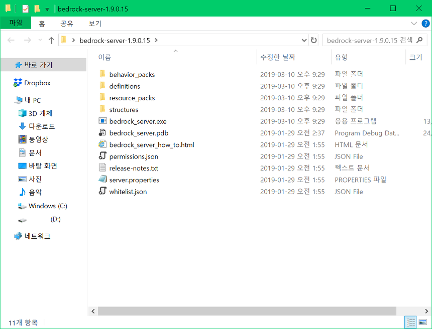This screenshot has width=432, height=329.
Task: Switch to large thumbnails view layout
Action: pos(422,322)
